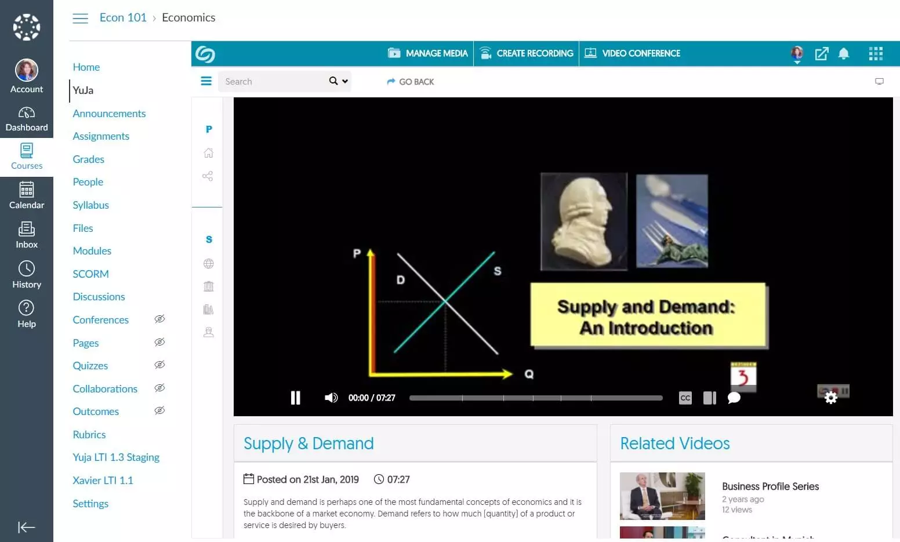The height and width of the screenshot is (542, 900).
Task: Click the GO BACK link
Action: point(411,82)
